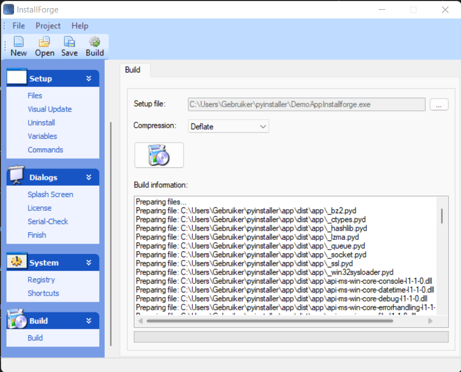Select the Build tab
The image size is (461, 372).
[x=133, y=70]
